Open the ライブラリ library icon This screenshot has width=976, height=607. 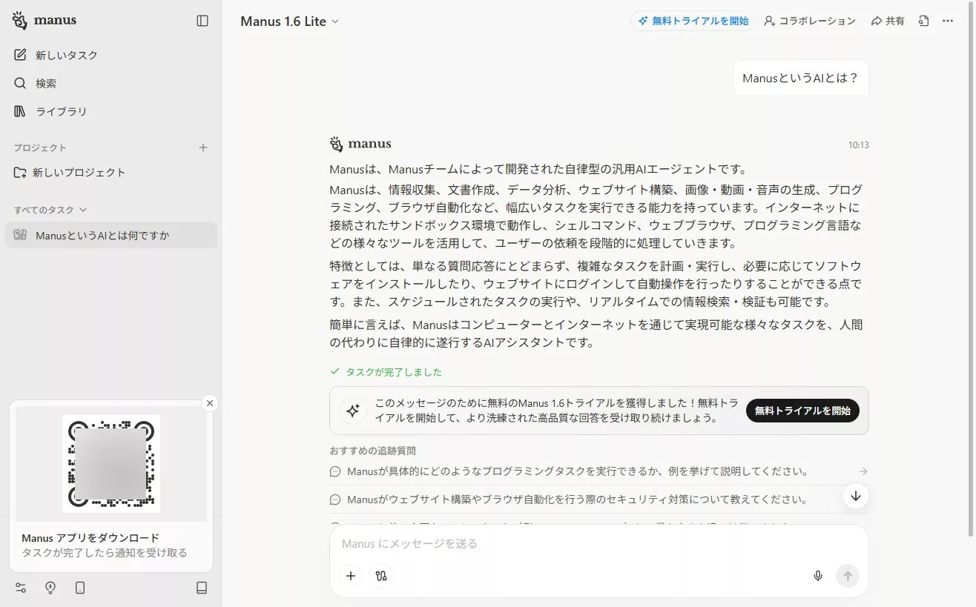(20, 112)
